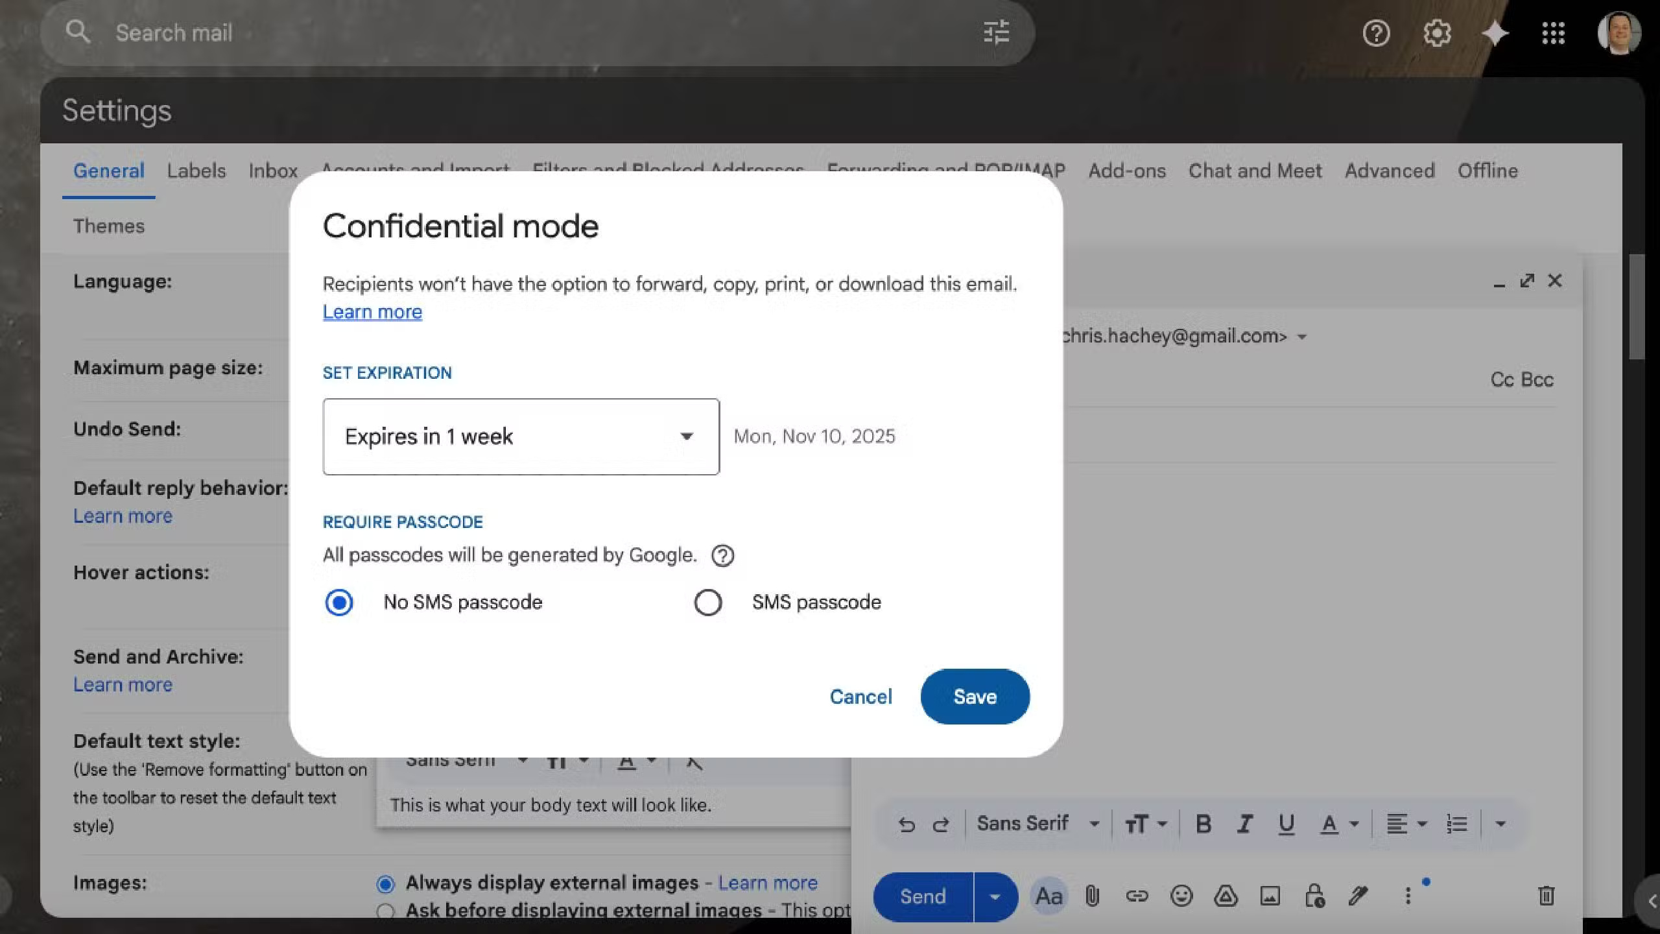This screenshot has width=1660, height=934.
Task: Click the text color A button
Action: pos(1329,824)
